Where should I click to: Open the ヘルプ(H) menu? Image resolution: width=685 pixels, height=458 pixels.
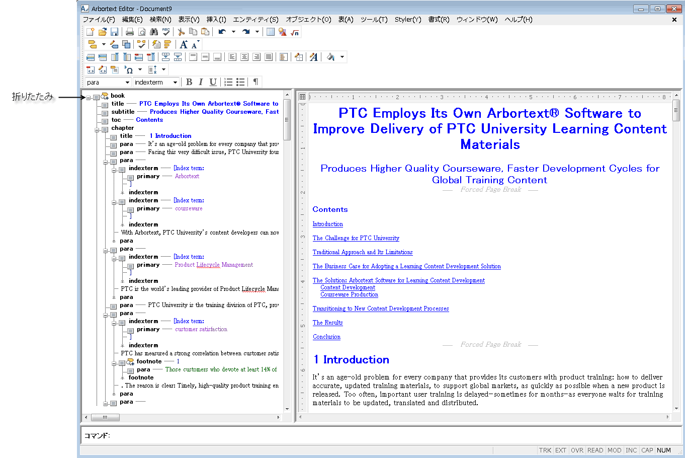click(519, 20)
